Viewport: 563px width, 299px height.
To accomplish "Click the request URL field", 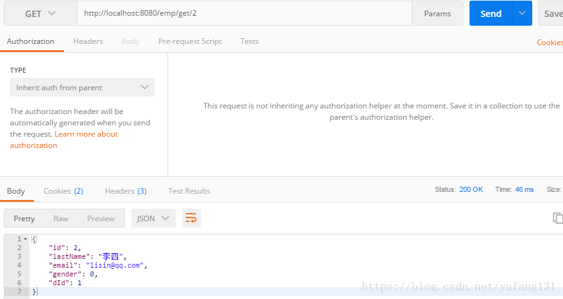I will click(244, 14).
